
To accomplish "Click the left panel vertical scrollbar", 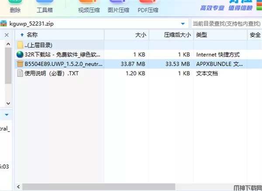I will (x=8, y=66).
